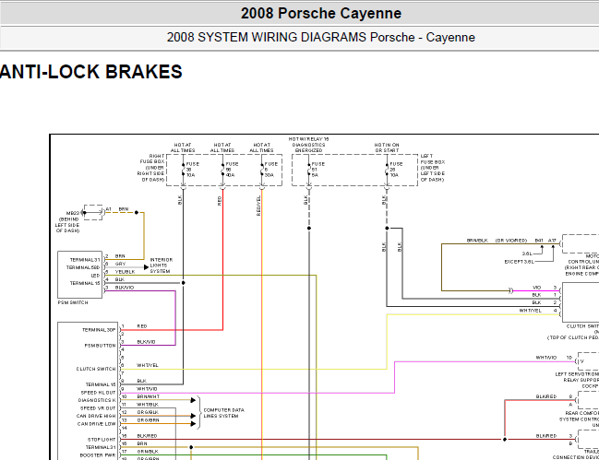This screenshot has width=599, height=460.
Task: Click the "YEL/BLK" wire label
Action: [125, 272]
